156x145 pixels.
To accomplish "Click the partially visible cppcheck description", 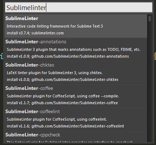I will 70,141.
